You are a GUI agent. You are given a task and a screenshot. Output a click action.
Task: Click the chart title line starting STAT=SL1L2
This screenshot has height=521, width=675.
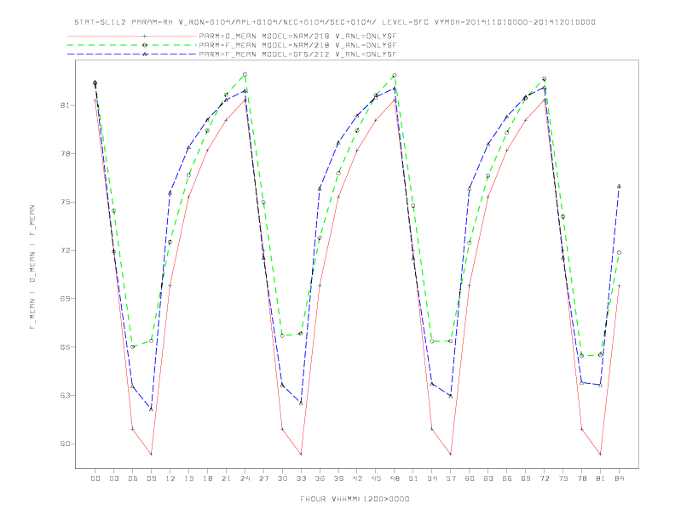[x=335, y=22]
